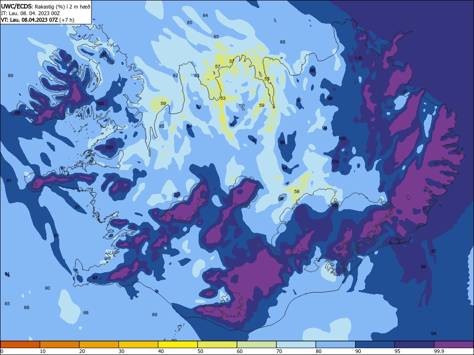Click the legend tick label '30'

coord(121,351)
